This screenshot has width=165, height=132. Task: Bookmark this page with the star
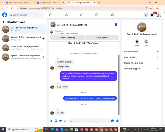[x=151, y=8]
